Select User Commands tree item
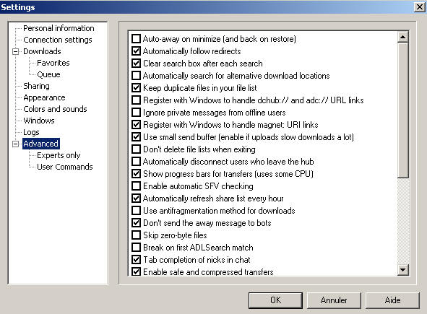The image size is (427, 314). tap(65, 167)
